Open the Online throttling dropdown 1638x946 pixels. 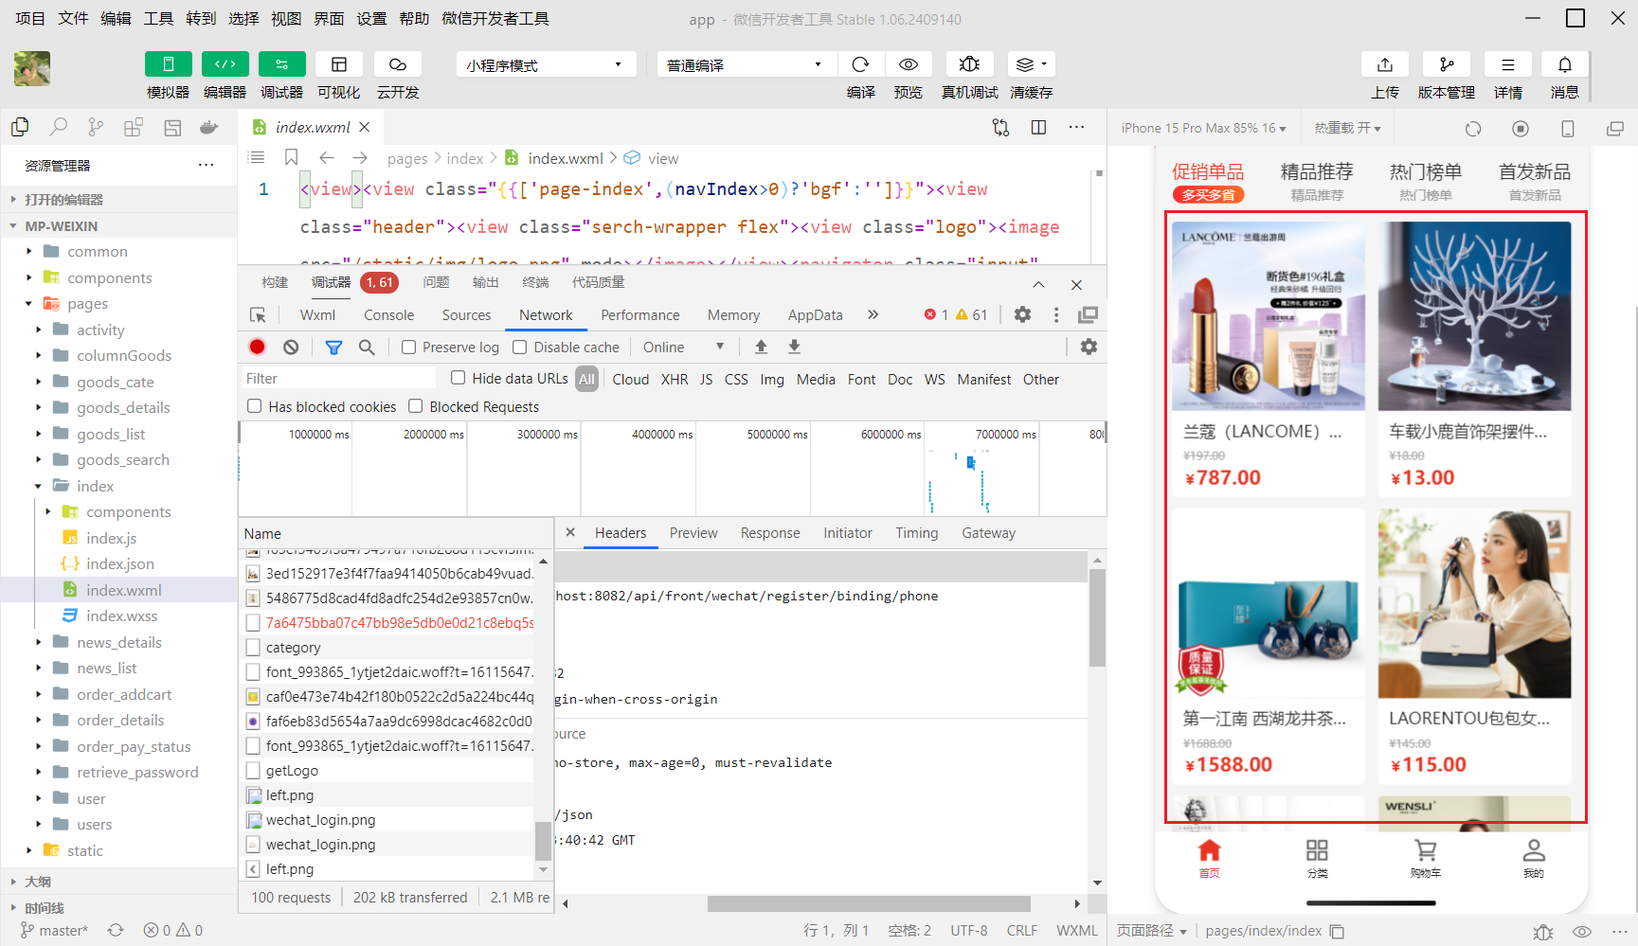click(683, 348)
